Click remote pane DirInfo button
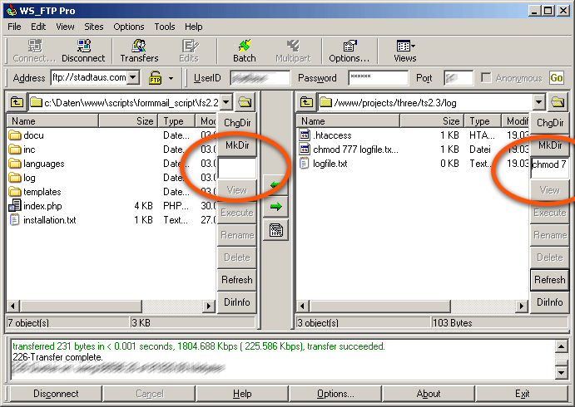Viewport: 575px width, 407px height. (549, 302)
